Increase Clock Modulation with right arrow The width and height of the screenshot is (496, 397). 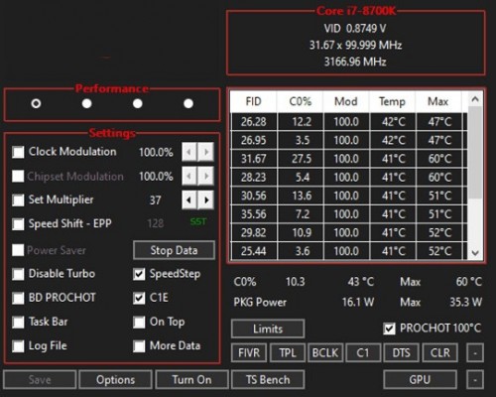[x=206, y=152]
